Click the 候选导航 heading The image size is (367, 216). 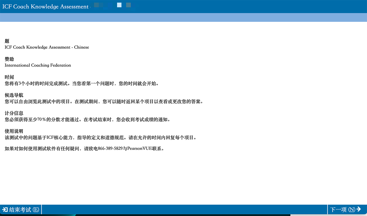click(14, 95)
